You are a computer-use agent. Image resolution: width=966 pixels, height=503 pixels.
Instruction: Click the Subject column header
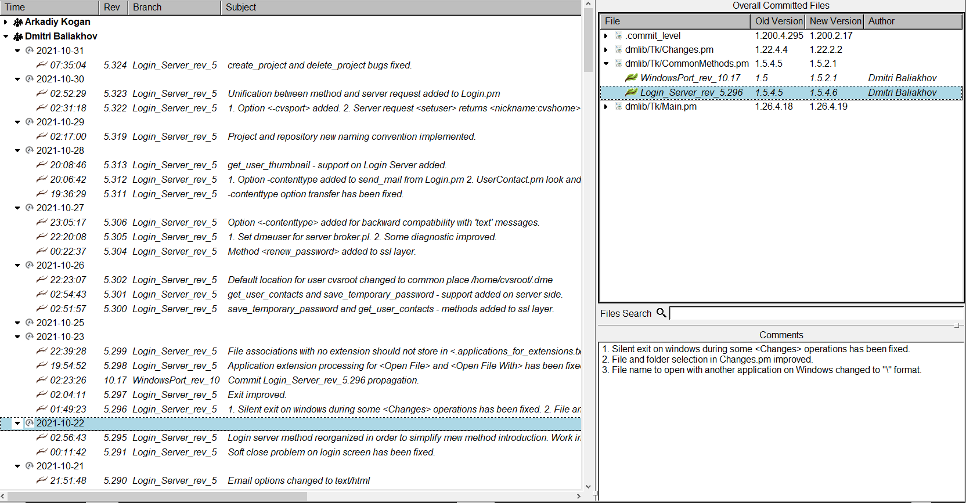click(x=401, y=8)
